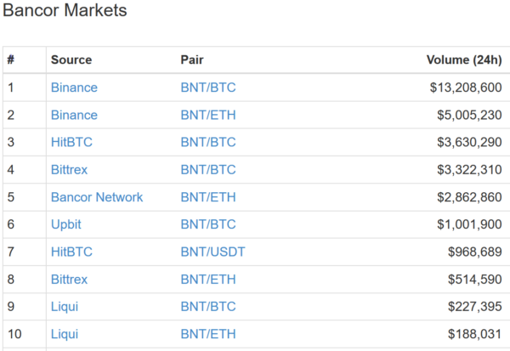The width and height of the screenshot is (510, 351).
Task: Open the Upbit source link
Action: [x=66, y=224]
